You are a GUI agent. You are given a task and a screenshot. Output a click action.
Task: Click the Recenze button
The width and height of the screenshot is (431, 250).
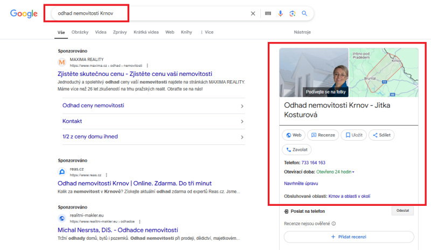click(323, 135)
